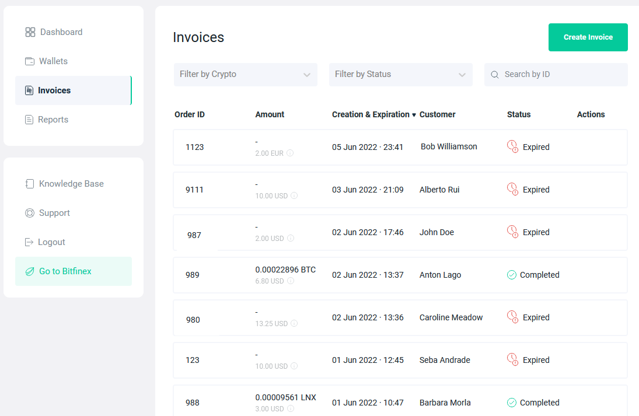Click amount 0.00009561 LNX

[286, 397]
